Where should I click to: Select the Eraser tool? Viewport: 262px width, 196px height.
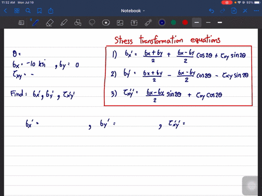pos(50,23)
